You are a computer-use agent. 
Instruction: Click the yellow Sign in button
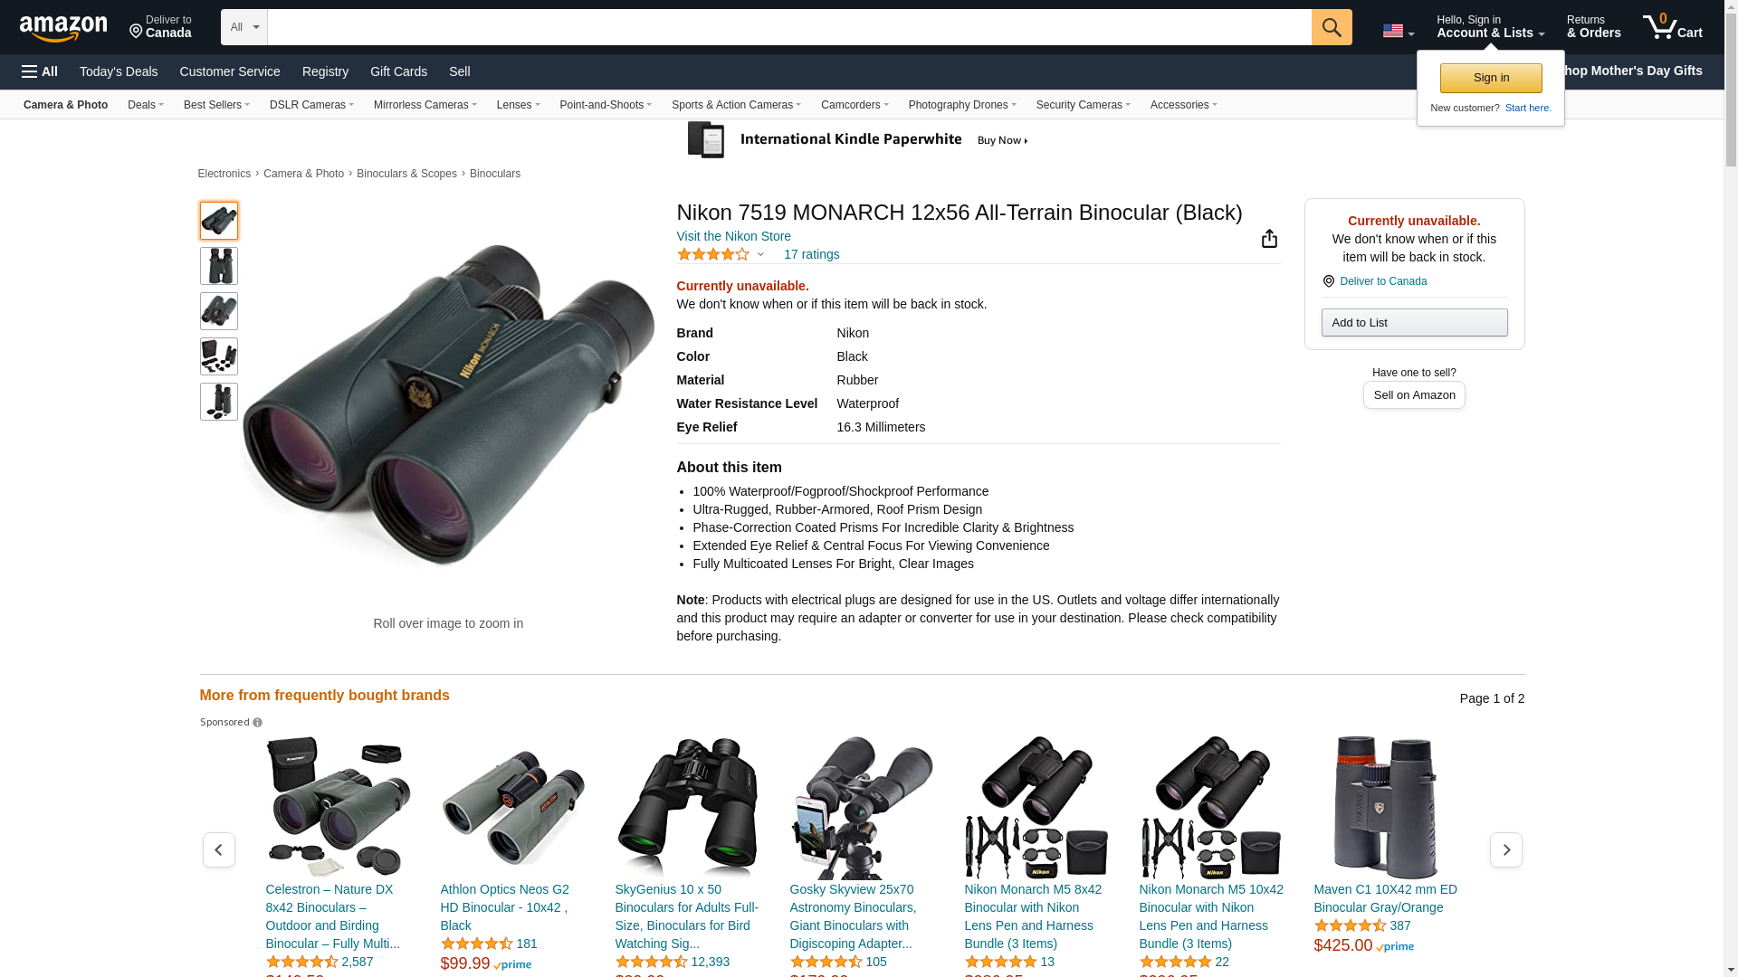[1491, 78]
